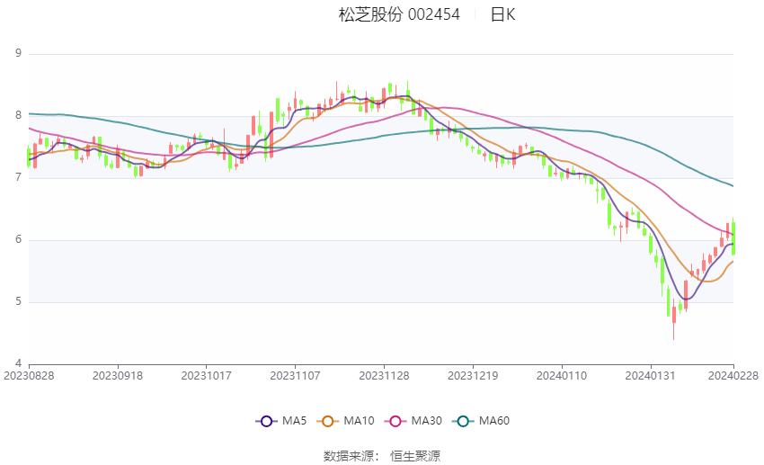The width and height of the screenshot is (764, 465).
Task: Select the 20240228 date axis marker
Action: pos(733,376)
